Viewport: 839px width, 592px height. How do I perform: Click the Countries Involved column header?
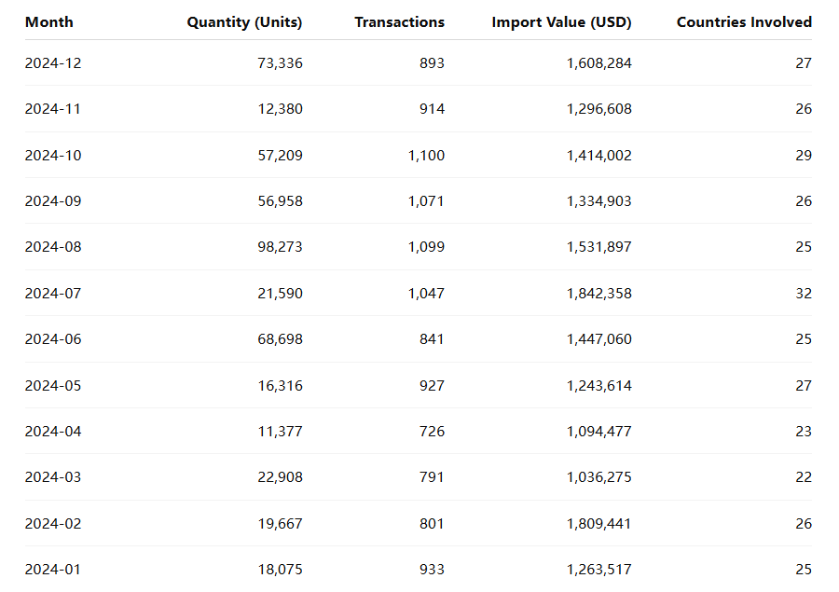744,22
